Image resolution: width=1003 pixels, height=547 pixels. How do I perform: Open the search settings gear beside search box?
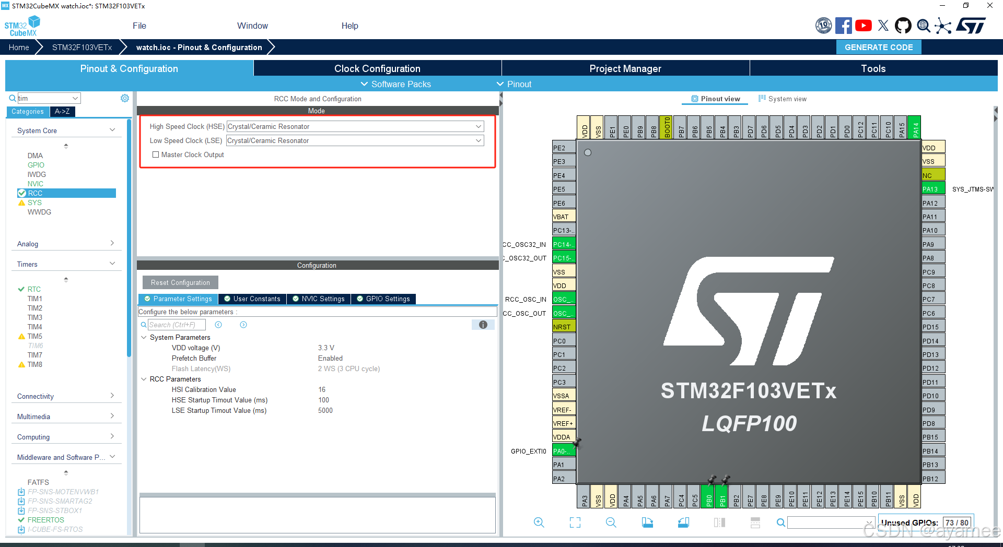tap(124, 98)
